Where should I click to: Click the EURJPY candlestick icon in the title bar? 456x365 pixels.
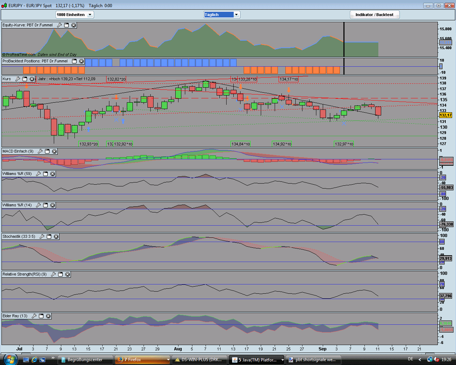coord(4,5)
